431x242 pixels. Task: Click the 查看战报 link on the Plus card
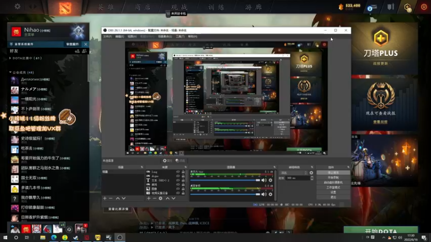tap(380, 122)
